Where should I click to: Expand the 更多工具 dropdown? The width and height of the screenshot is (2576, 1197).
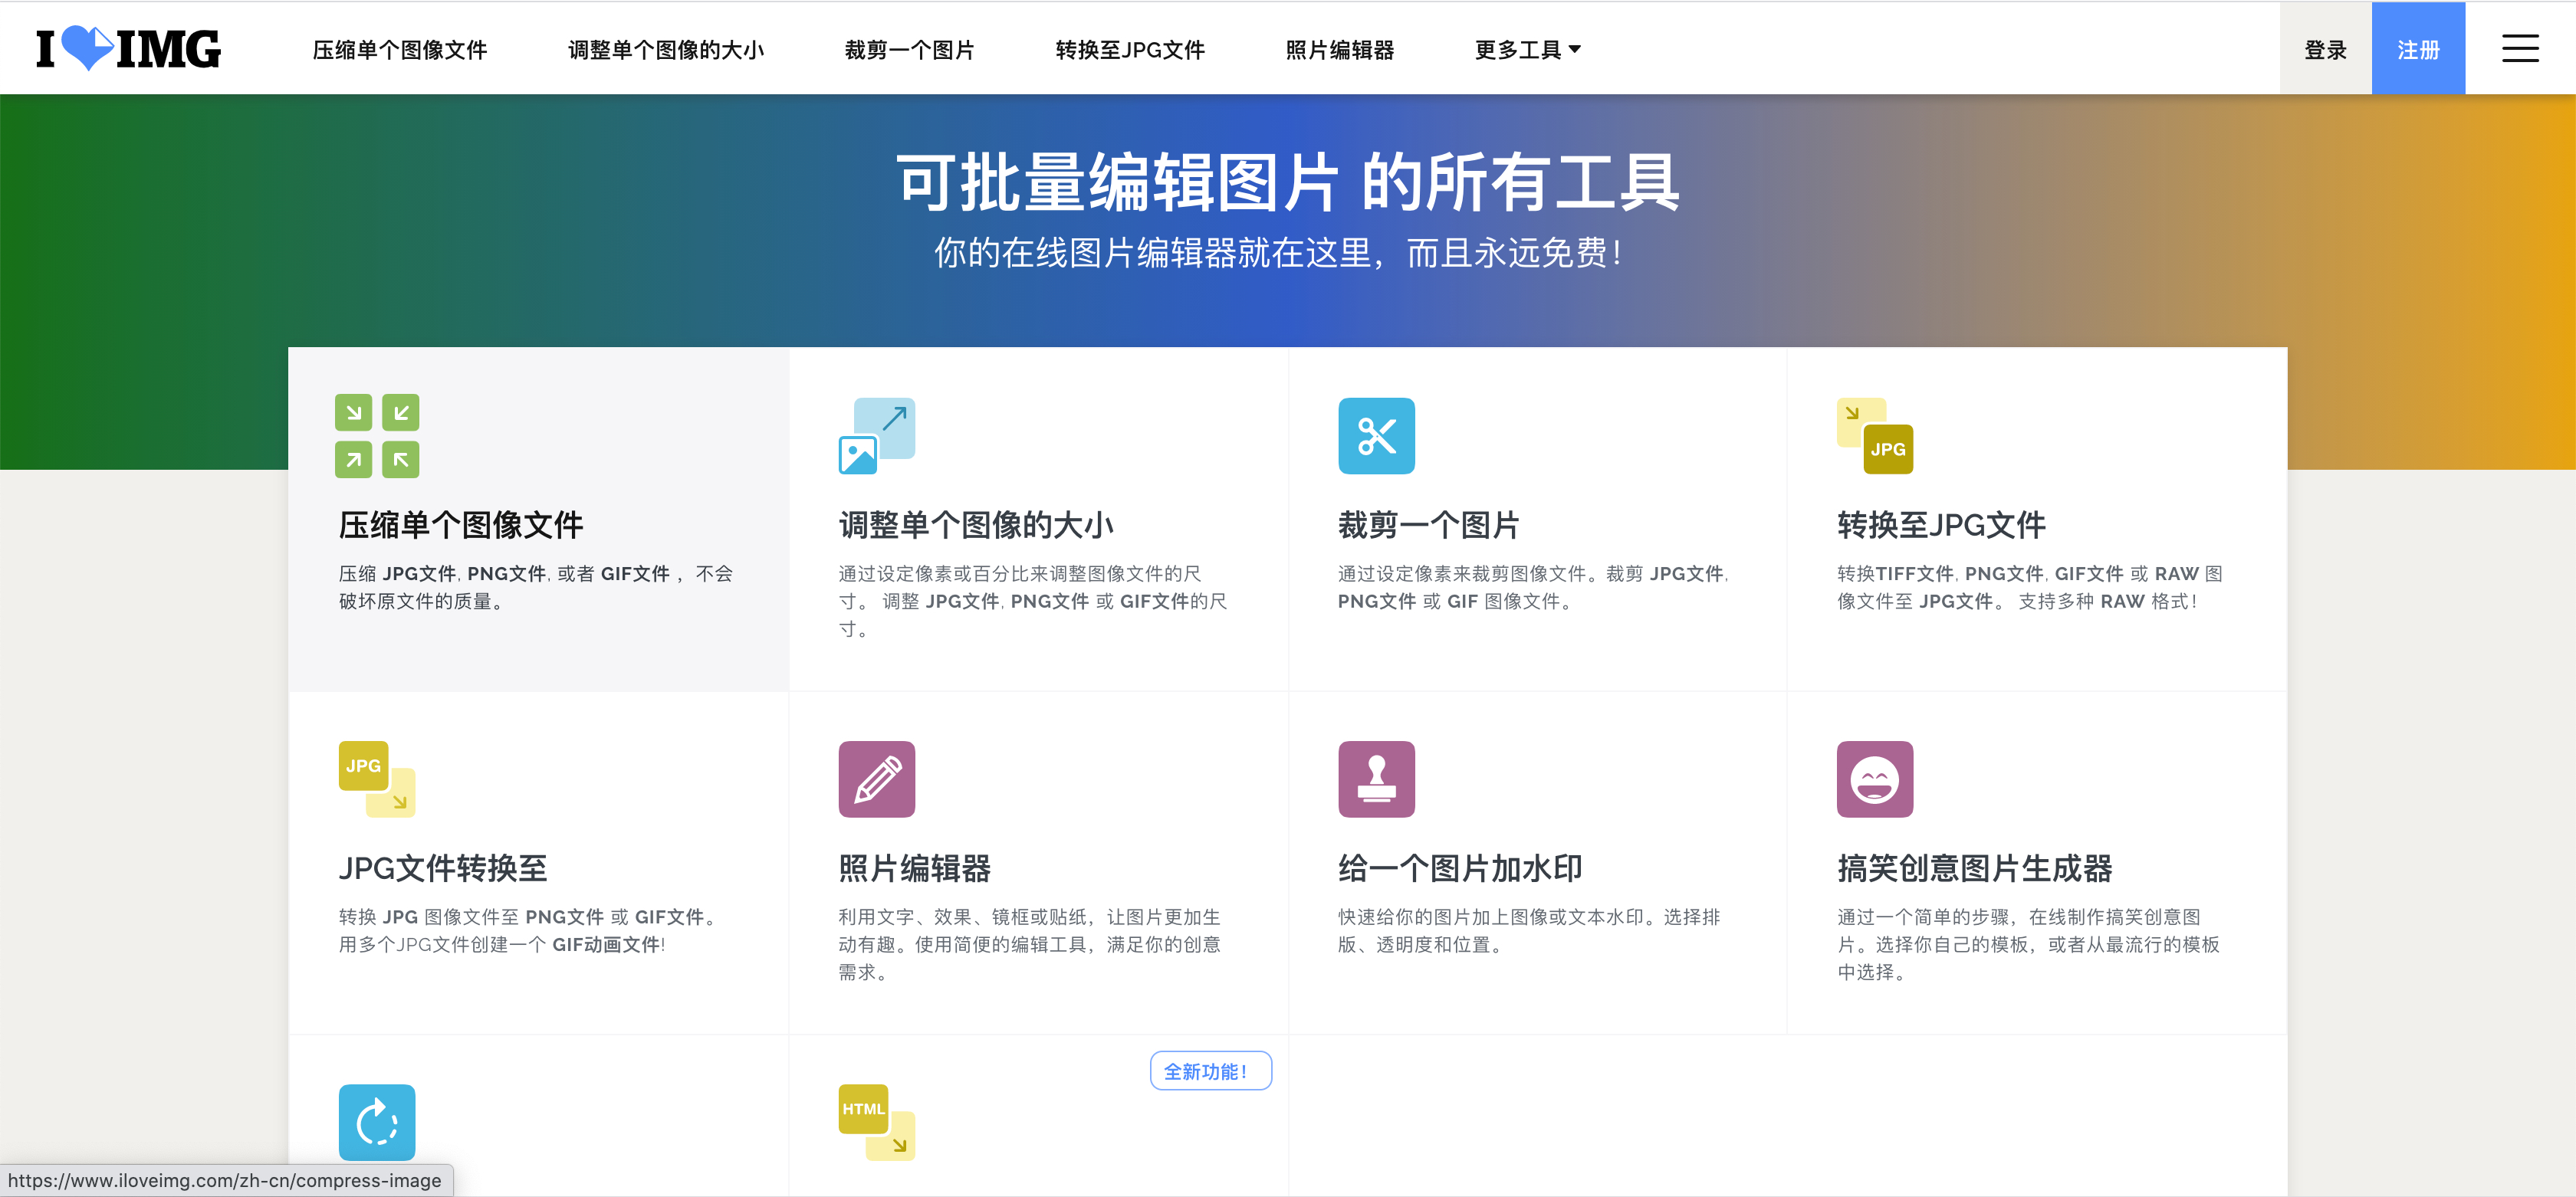point(1527,50)
